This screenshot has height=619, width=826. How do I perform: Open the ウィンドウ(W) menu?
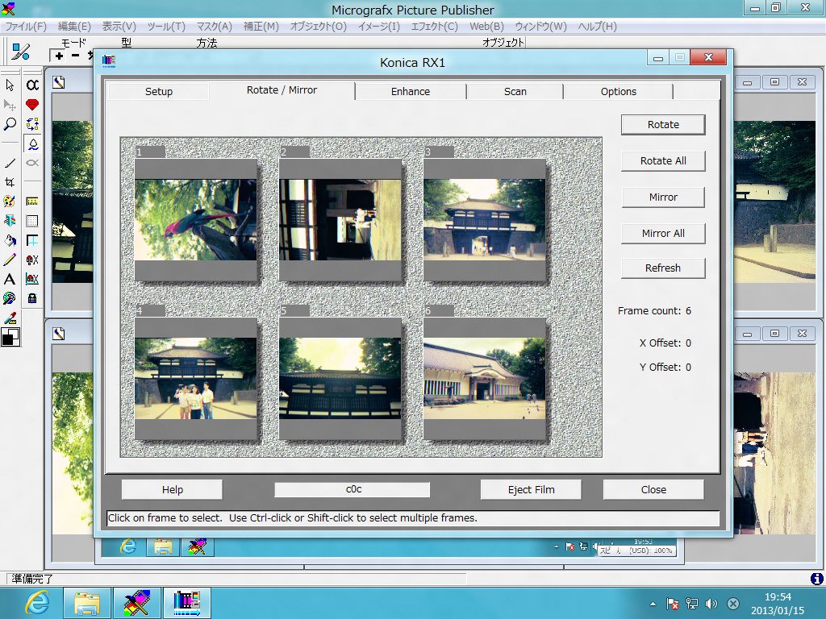point(540,27)
